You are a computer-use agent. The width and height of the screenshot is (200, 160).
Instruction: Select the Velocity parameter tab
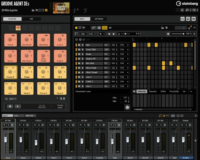click(142, 91)
